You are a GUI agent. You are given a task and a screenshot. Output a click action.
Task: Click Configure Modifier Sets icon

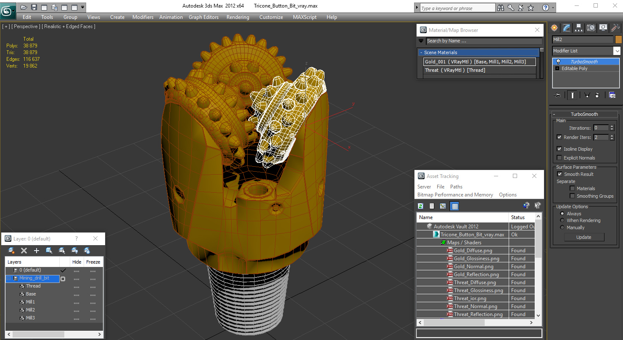(x=612, y=95)
